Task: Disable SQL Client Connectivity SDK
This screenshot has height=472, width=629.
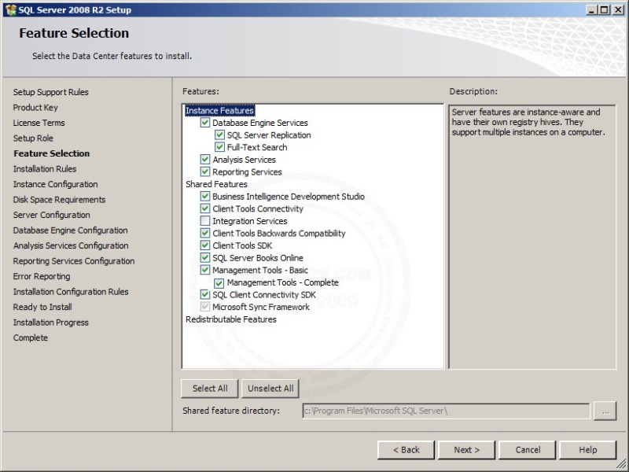Action: click(205, 294)
